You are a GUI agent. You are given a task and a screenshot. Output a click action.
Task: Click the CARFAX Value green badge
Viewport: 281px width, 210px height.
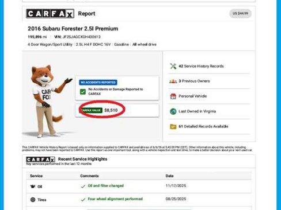91,110
